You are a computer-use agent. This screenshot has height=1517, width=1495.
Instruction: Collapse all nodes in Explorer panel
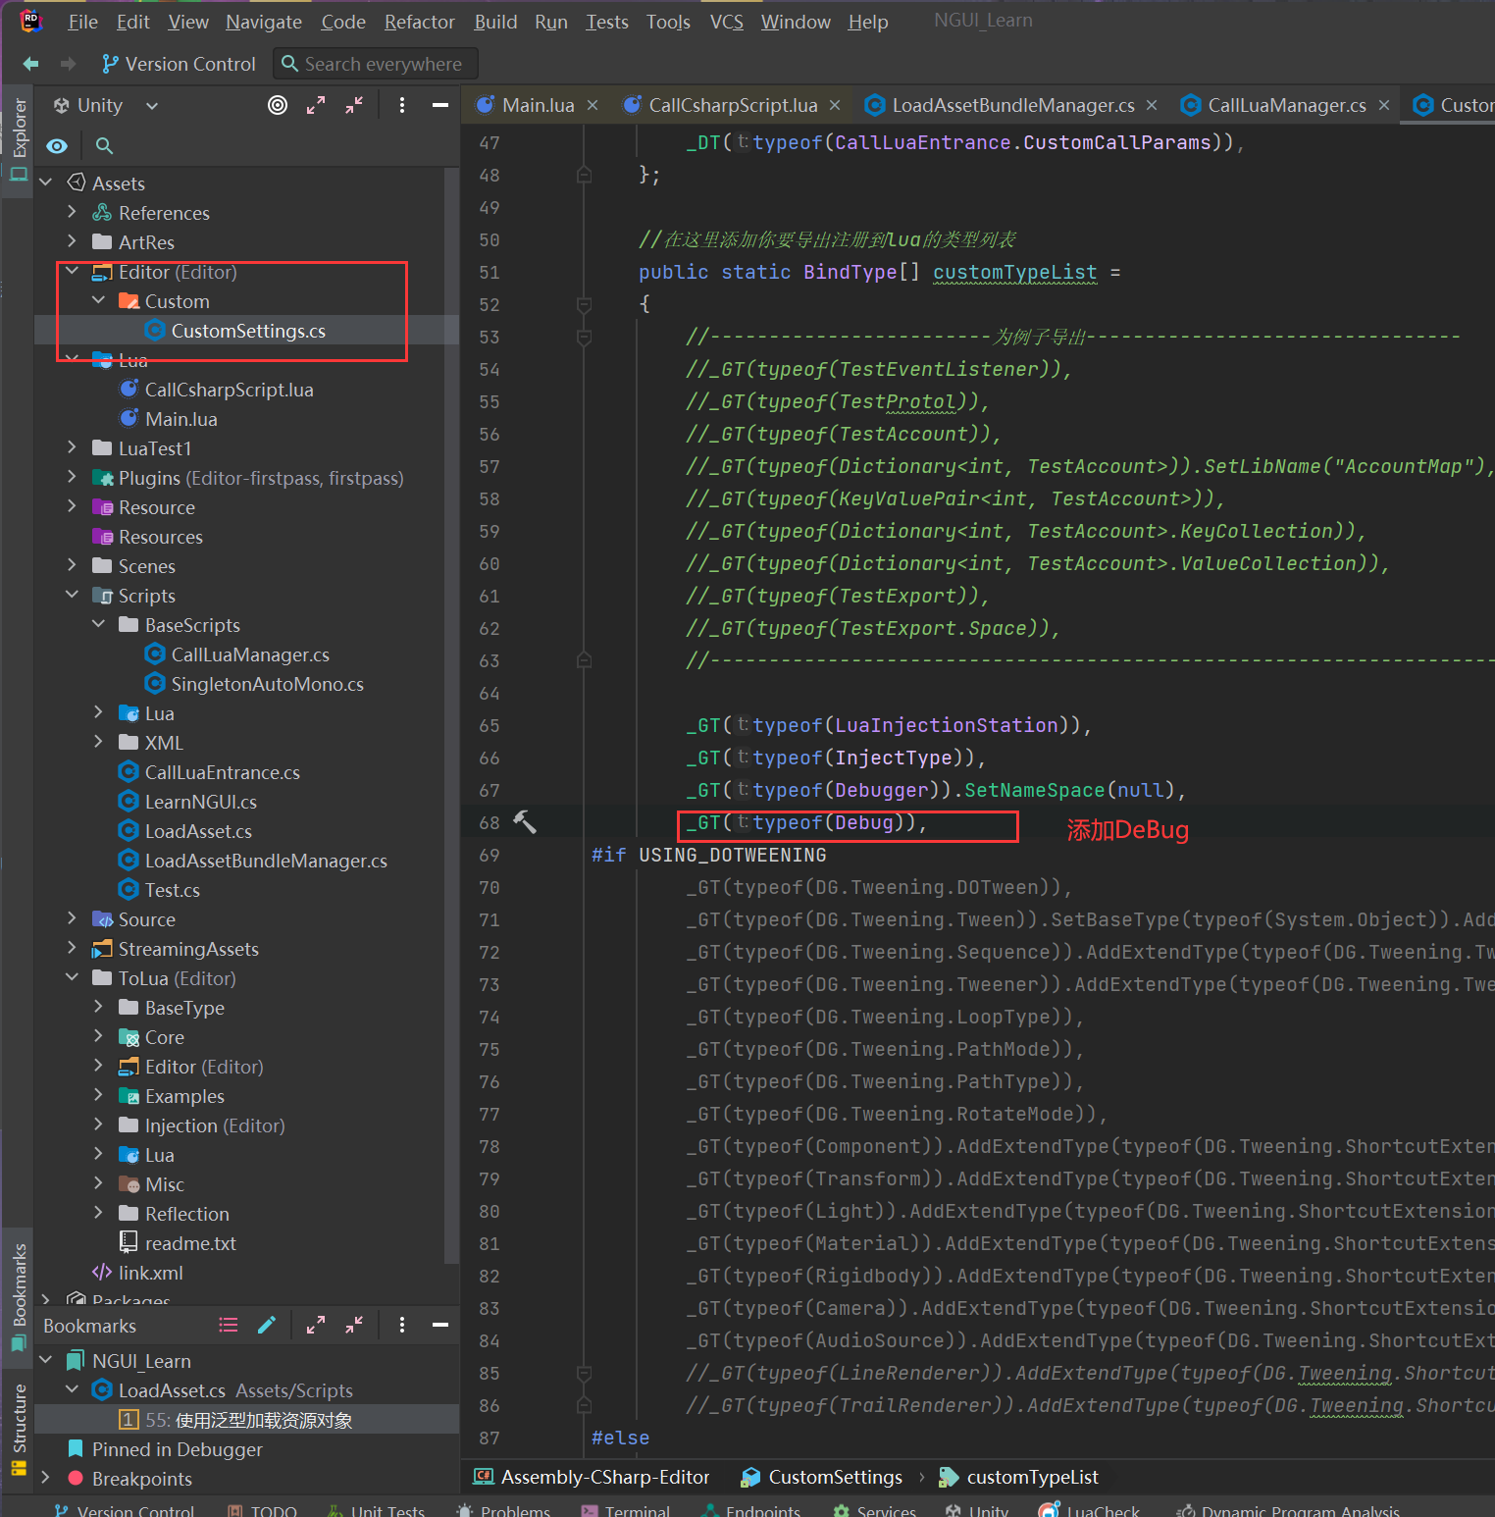[x=354, y=105]
